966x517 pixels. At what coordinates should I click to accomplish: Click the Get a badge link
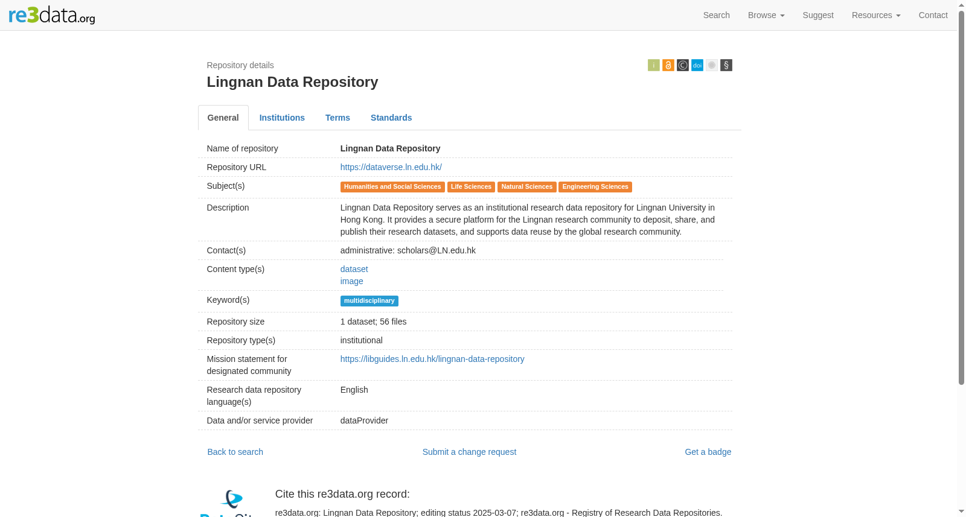tap(708, 452)
